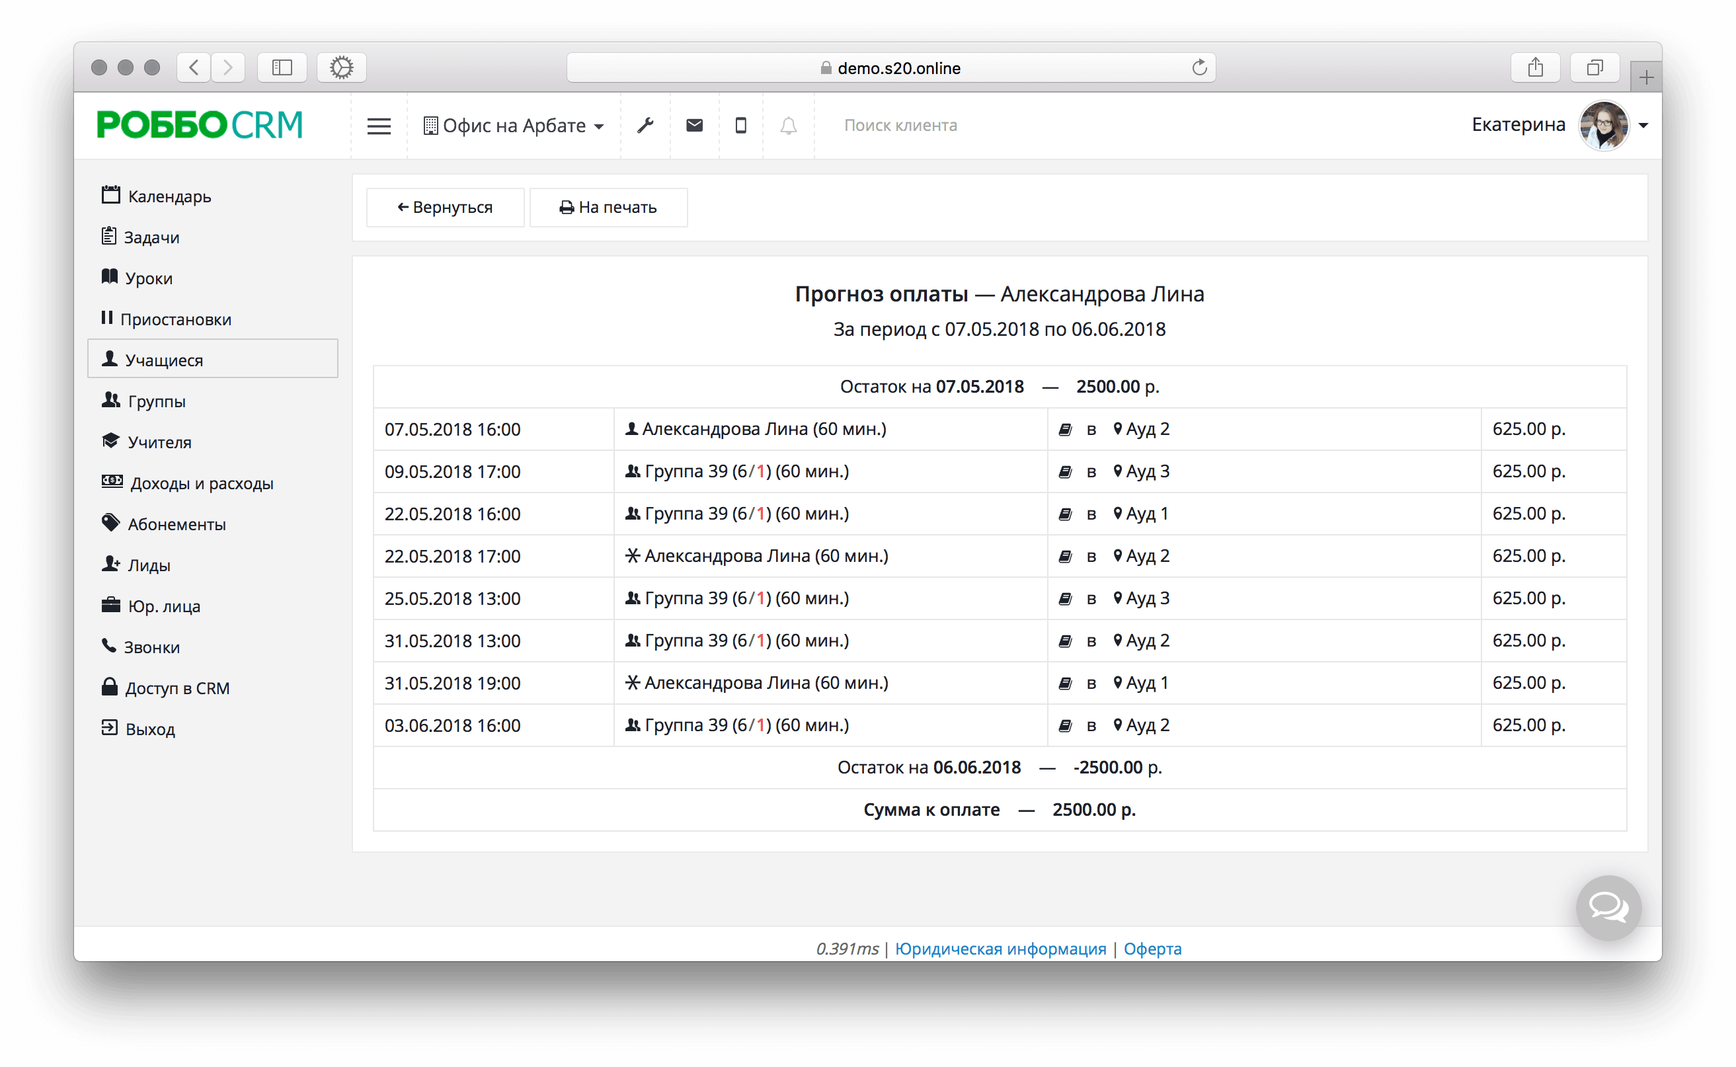
Task: Focus the Поиск клиента search field
Action: pyautogui.click(x=900, y=126)
